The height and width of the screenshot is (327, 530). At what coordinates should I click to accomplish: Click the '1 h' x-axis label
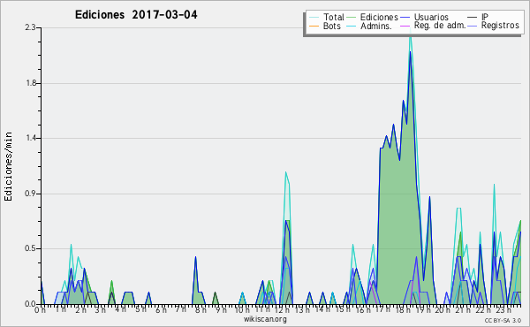tap(60, 310)
